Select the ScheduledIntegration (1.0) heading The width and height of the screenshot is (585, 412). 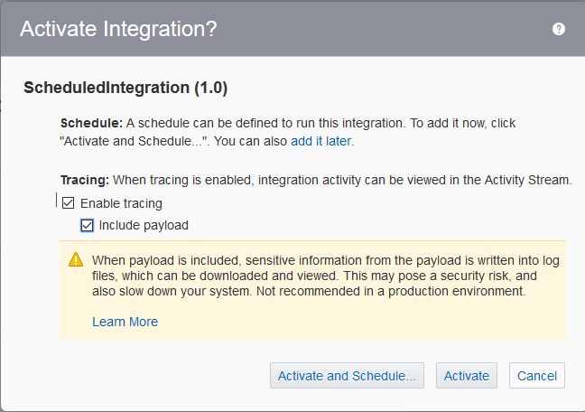[x=125, y=88]
